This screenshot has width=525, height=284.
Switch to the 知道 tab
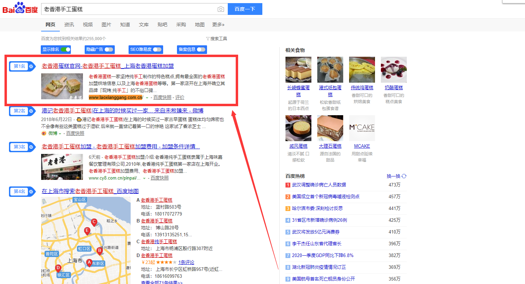pos(125,25)
